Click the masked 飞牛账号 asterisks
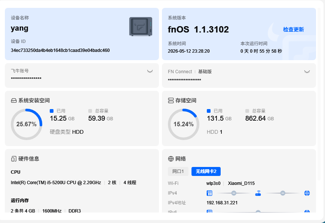325x223 pixels. [26, 78]
